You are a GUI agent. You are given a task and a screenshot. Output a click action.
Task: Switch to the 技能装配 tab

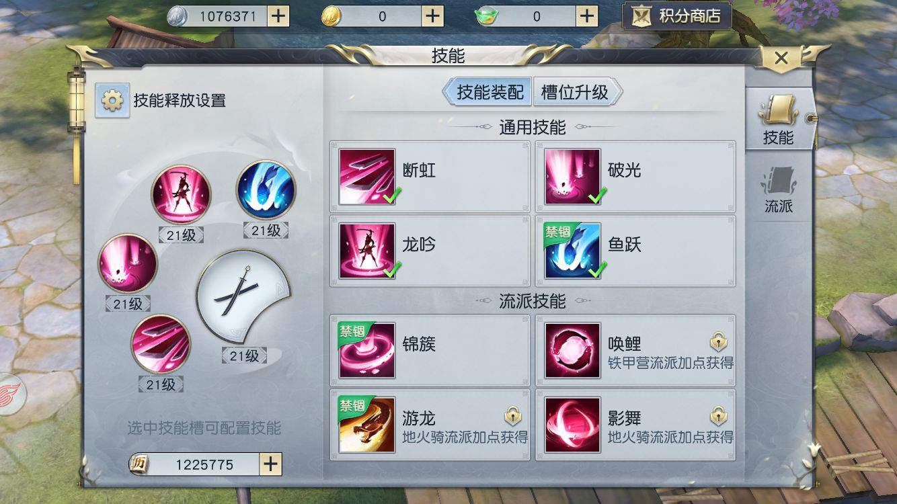pyautogui.click(x=487, y=92)
